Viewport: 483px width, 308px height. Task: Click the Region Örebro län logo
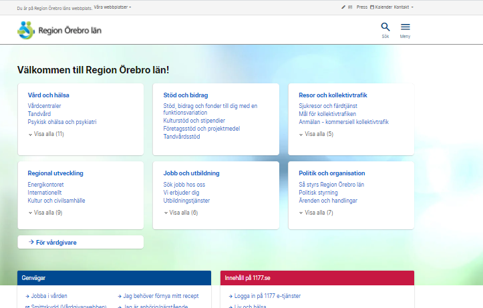60,30
